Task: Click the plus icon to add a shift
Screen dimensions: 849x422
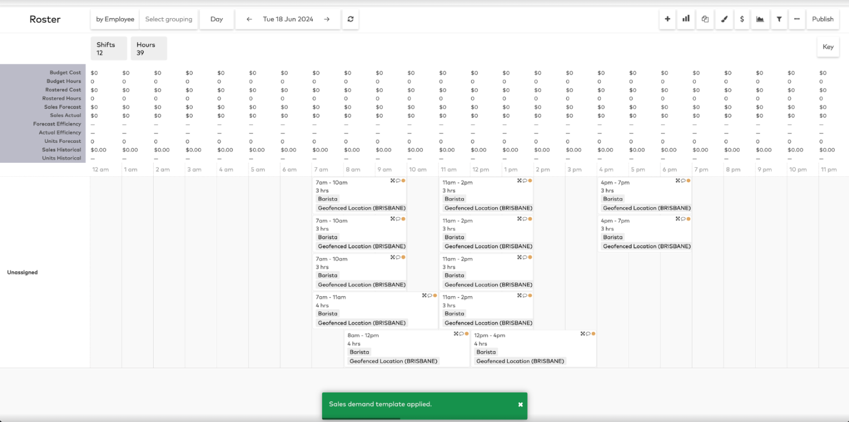Action: (x=667, y=19)
